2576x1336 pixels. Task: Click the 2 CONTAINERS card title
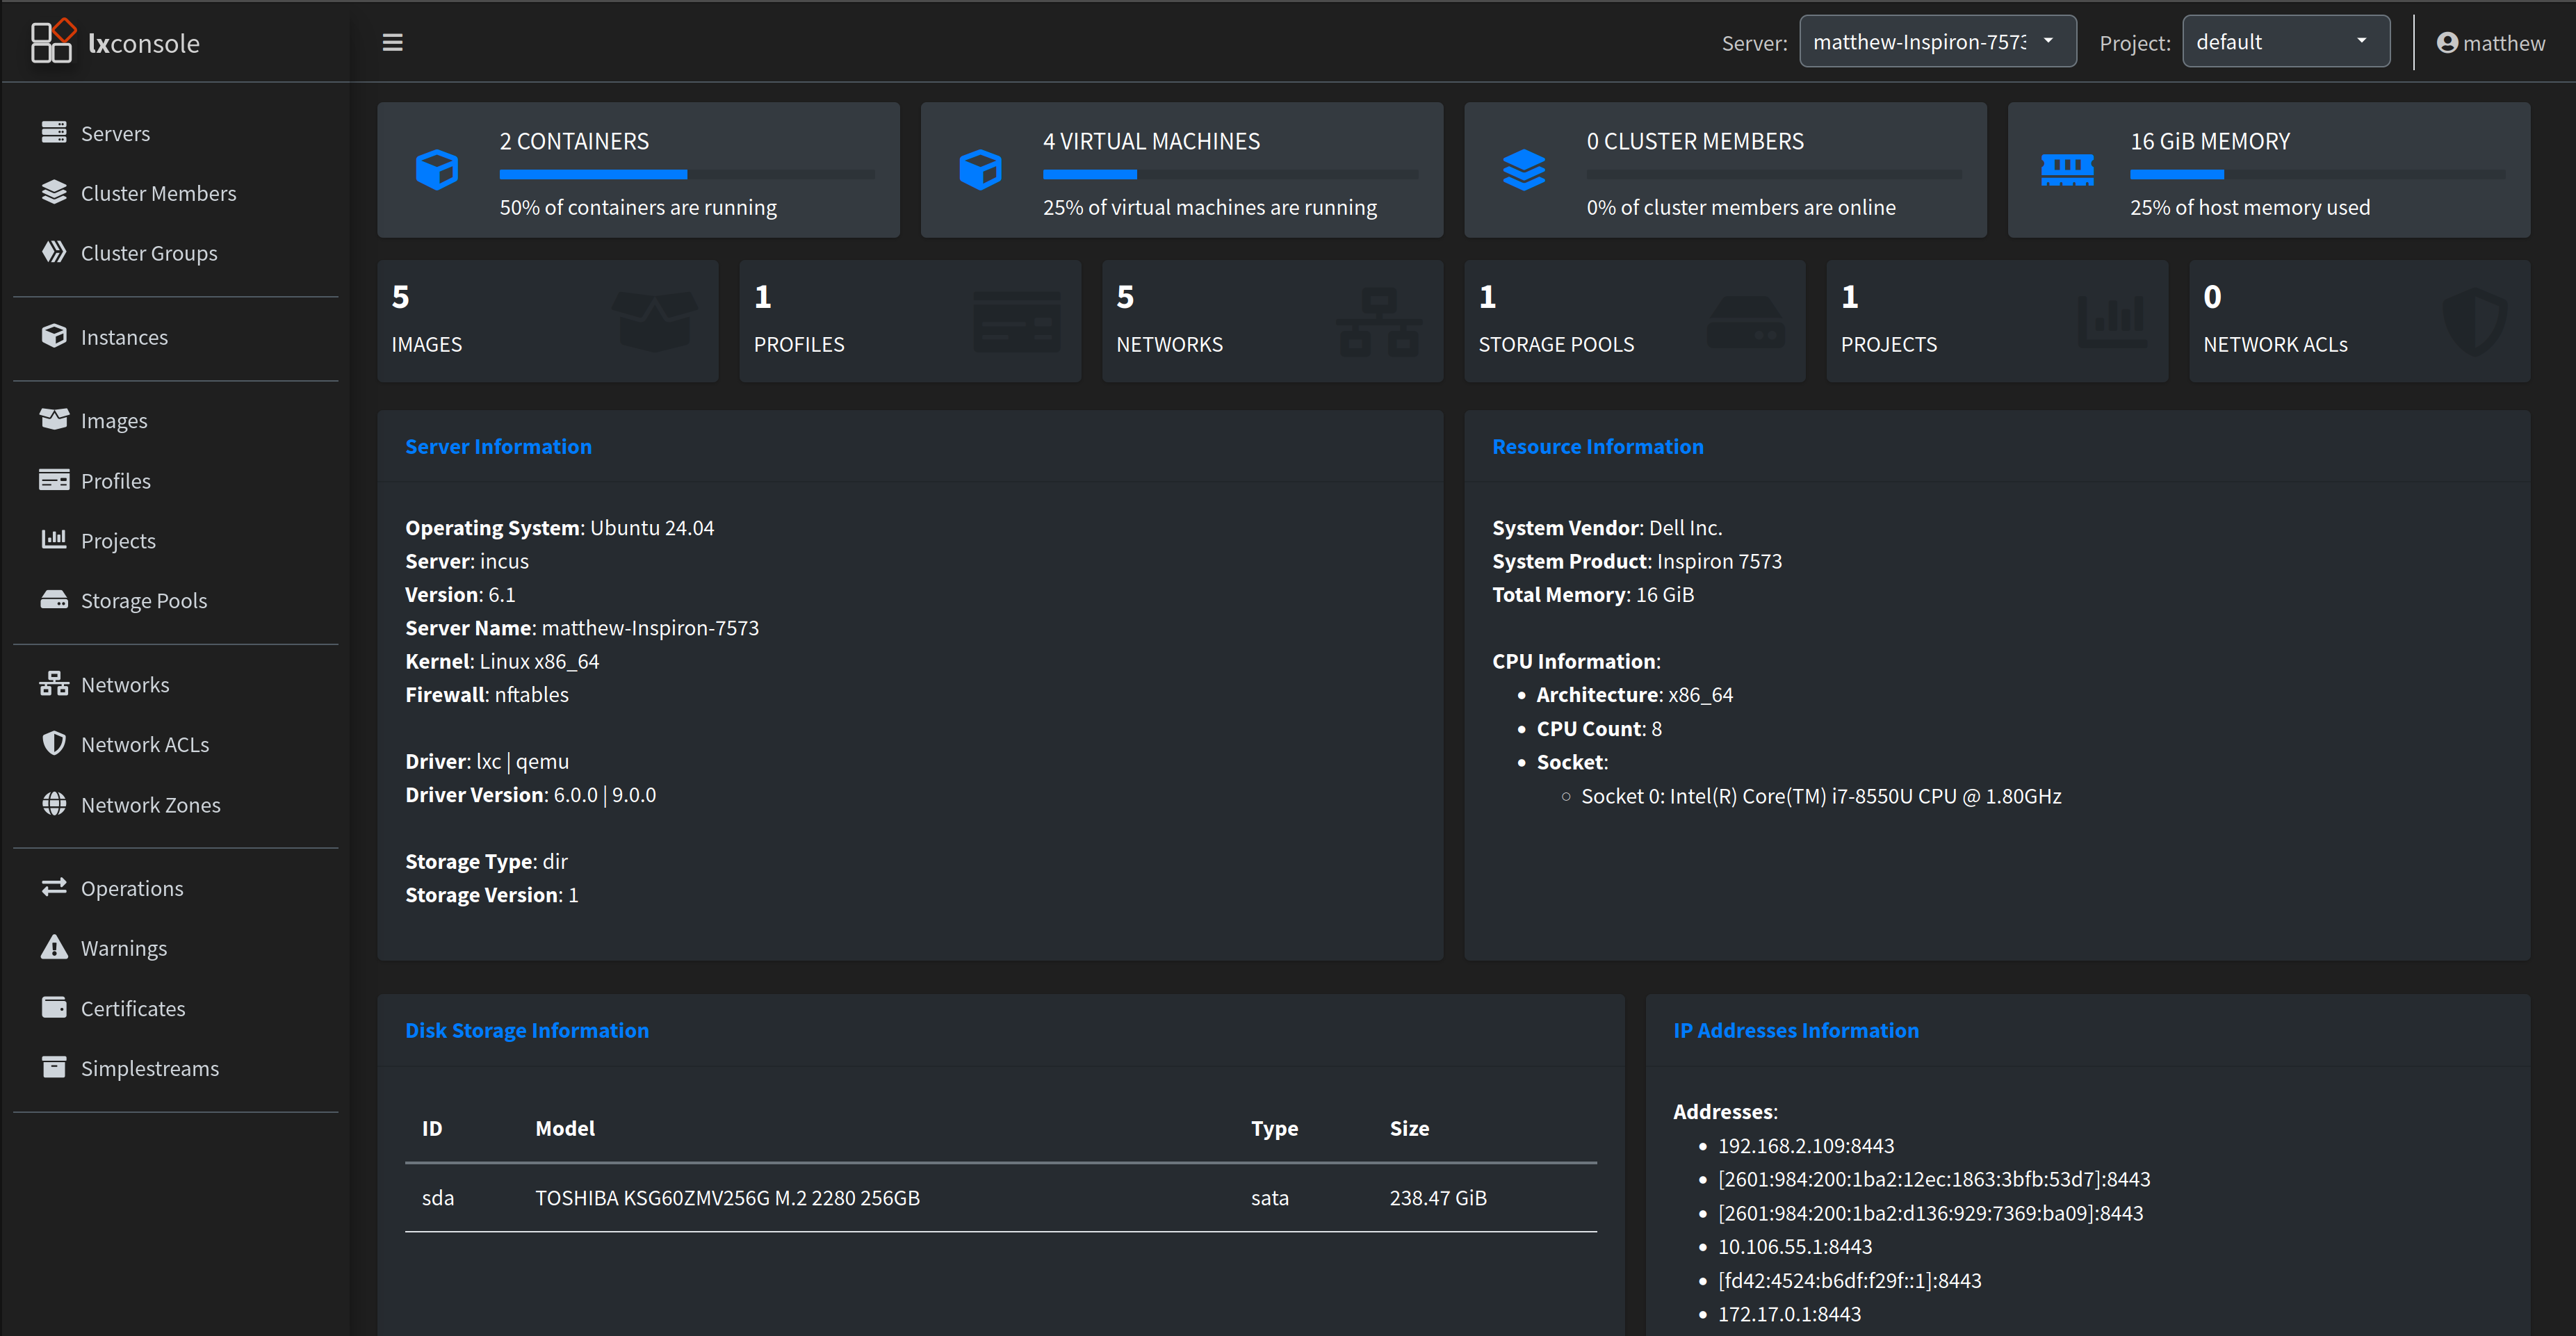[x=574, y=142]
